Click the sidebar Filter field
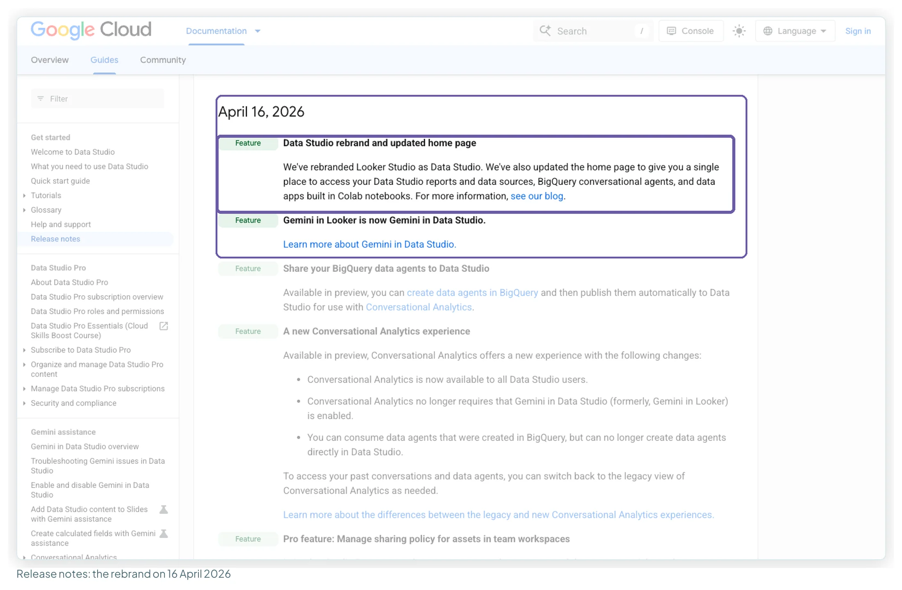The width and height of the screenshot is (902, 590). pyautogui.click(x=98, y=99)
